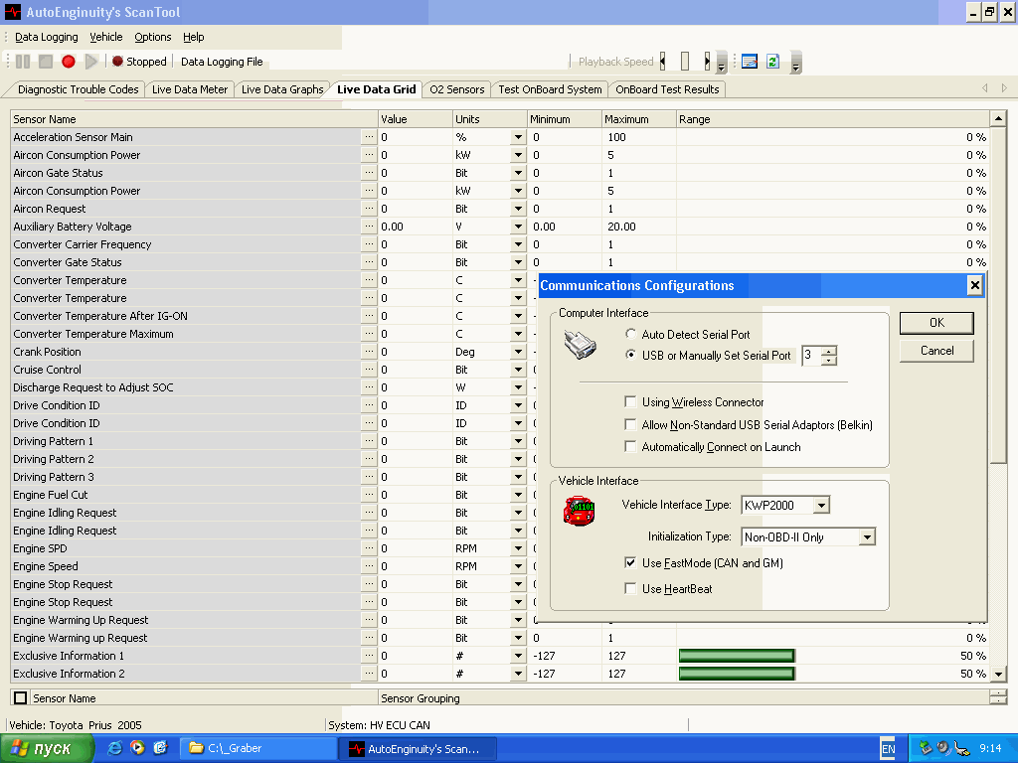Click the Playback Speed slider
Screen dimensions: 1018x763
tap(685, 62)
